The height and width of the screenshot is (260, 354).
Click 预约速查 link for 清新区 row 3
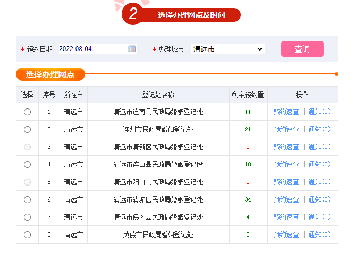coord(286,147)
